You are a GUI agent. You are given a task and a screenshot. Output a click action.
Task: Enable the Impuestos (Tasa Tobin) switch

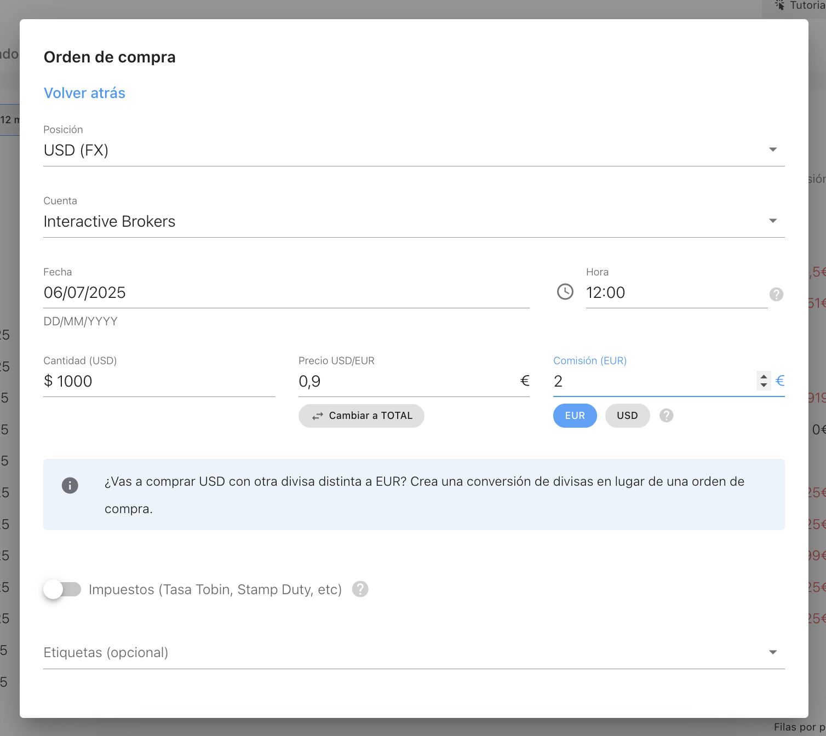point(61,589)
